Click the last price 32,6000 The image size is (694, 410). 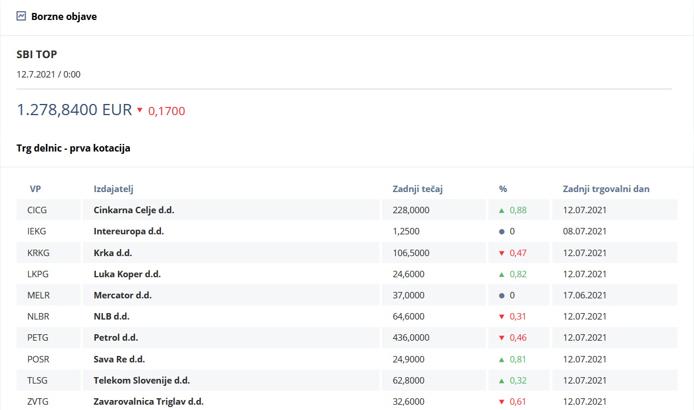point(408,402)
